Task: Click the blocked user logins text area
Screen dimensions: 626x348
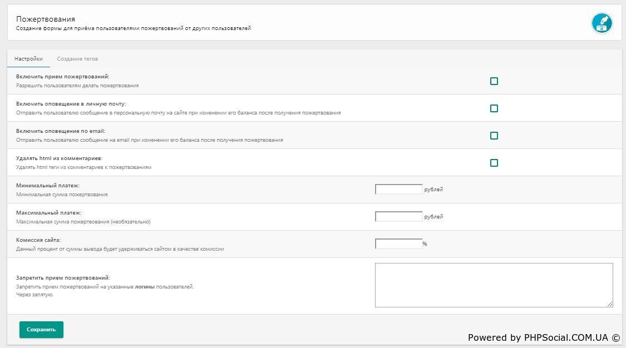Action: coord(494,285)
